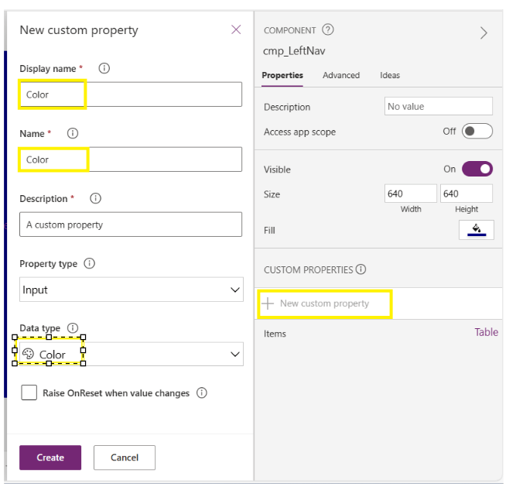This screenshot has height=497, width=516.
Task: Click the Property type info icon
Action: (90, 263)
